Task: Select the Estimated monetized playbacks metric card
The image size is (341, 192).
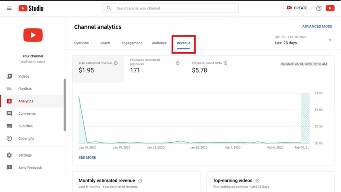Action: (x=155, y=69)
